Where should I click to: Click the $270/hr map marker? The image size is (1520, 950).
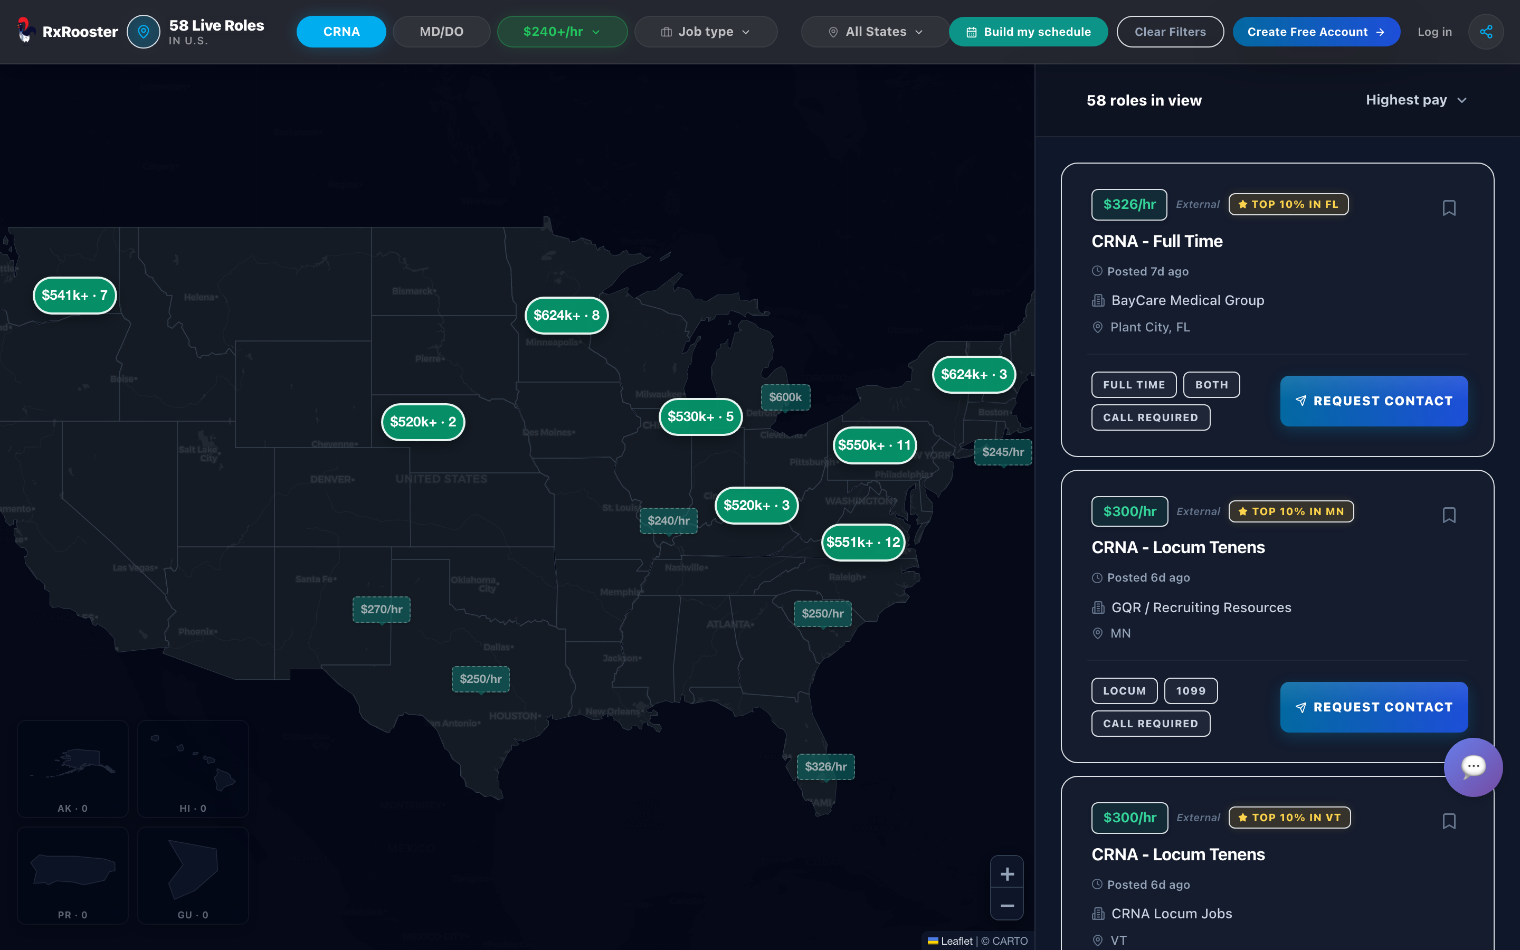[x=381, y=610]
